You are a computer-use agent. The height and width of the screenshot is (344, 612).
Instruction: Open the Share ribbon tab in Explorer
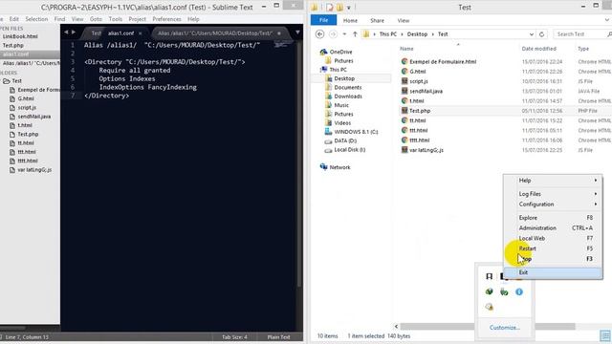tap(377, 21)
